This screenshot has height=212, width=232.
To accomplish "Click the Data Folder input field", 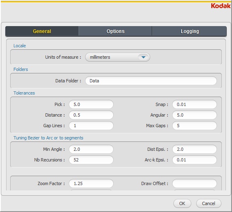I will [x=151, y=81].
